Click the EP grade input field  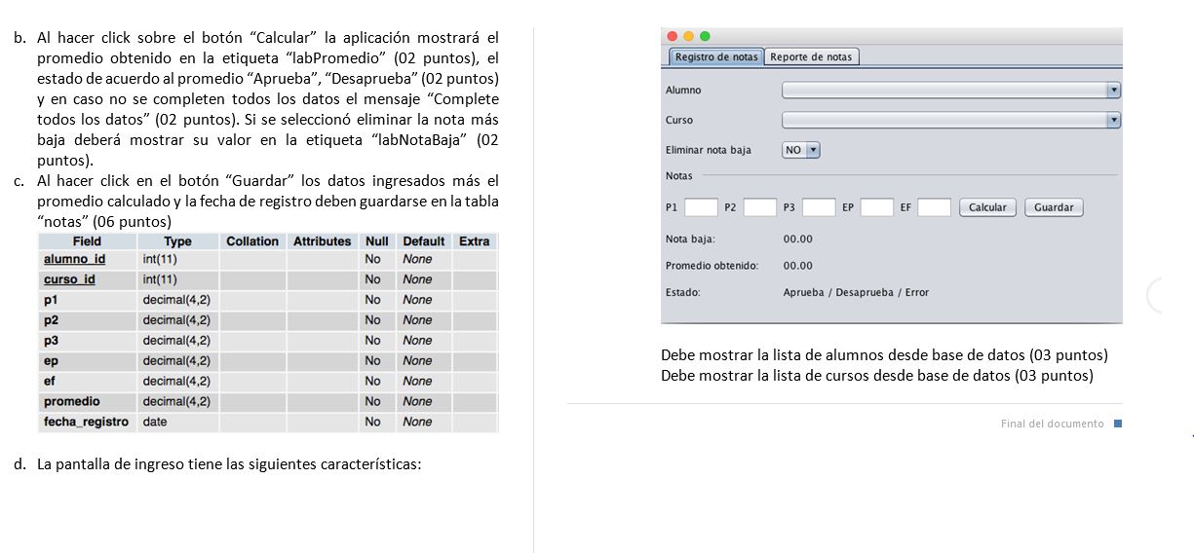(877, 207)
